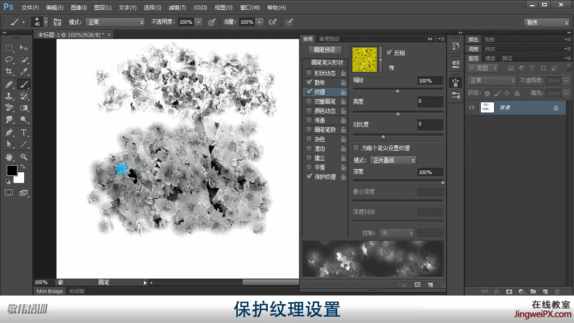Open the 类型 layer filter dropdown

(483, 68)
